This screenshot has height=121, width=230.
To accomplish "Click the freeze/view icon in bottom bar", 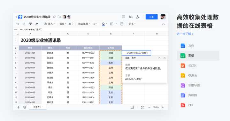I will pyautogui.click(x=132, y=107).
